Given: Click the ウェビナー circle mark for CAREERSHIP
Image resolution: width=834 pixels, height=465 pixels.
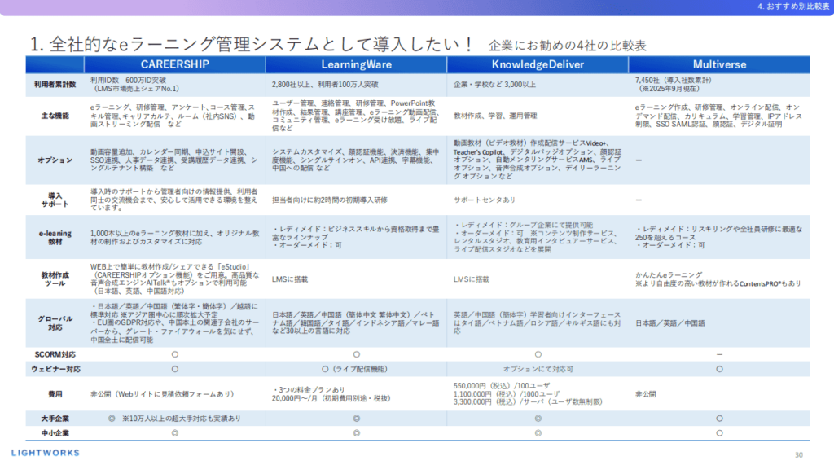Looking at the screenshot, I should [x=174, y=369].
